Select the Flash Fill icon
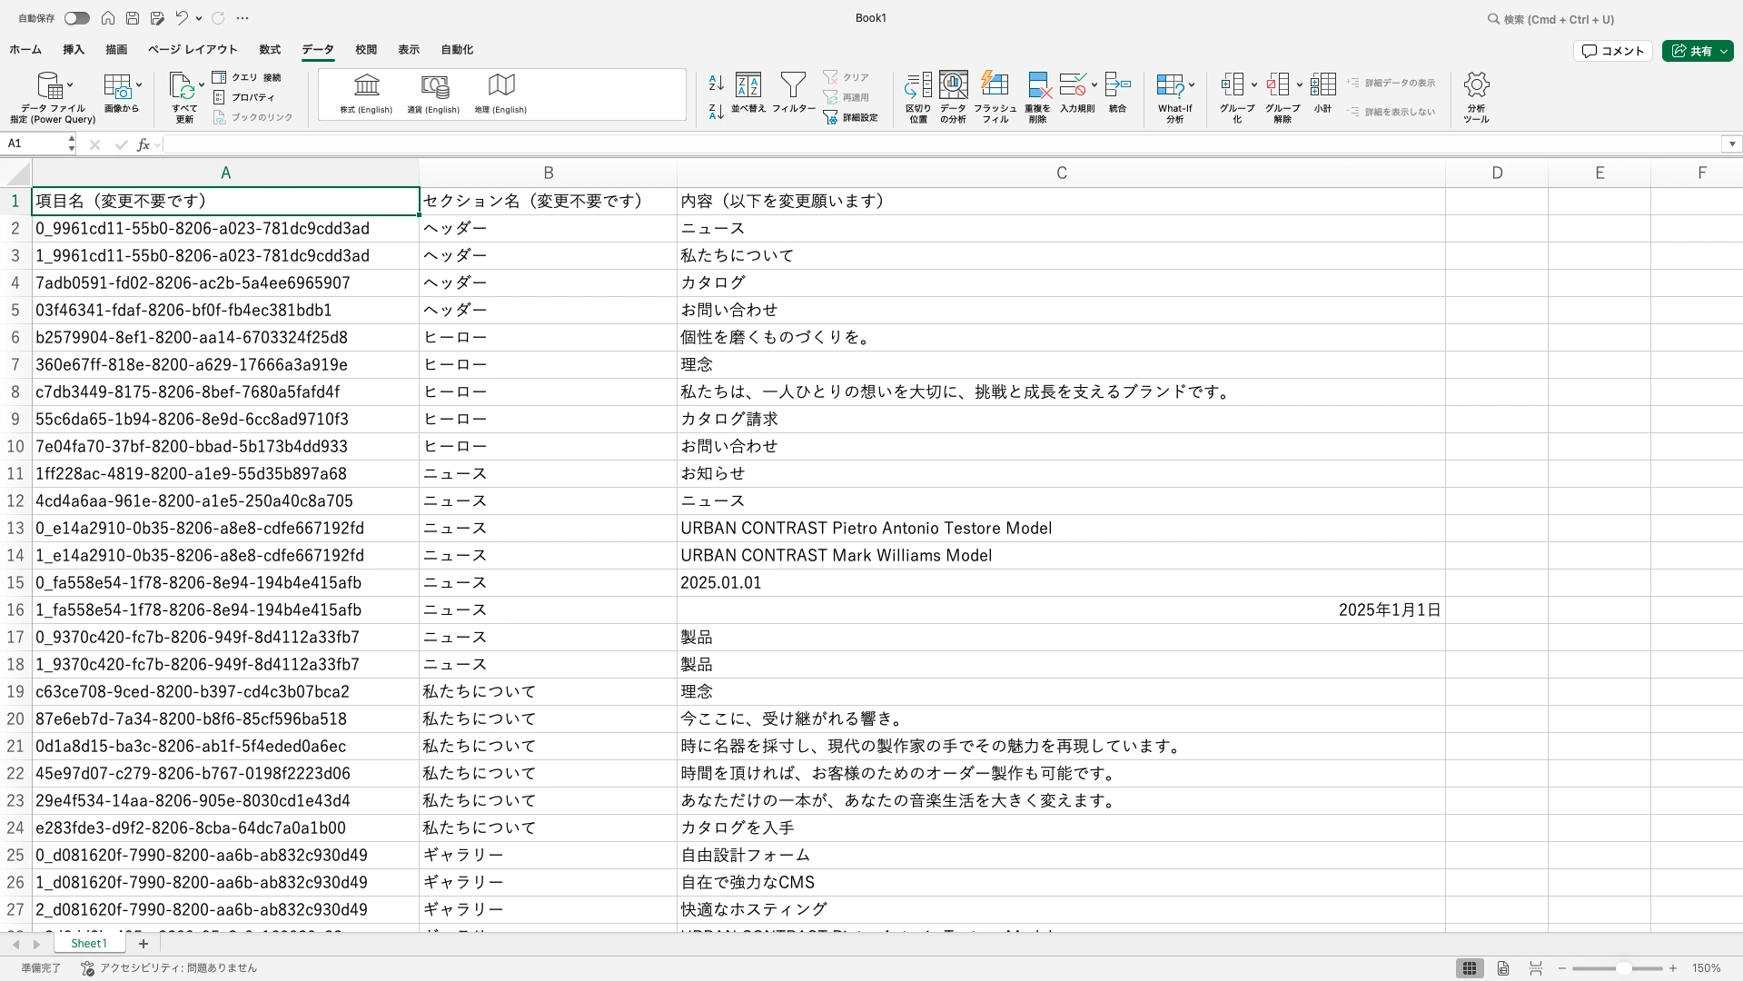 pyautogui.click(x=995, y=86)
